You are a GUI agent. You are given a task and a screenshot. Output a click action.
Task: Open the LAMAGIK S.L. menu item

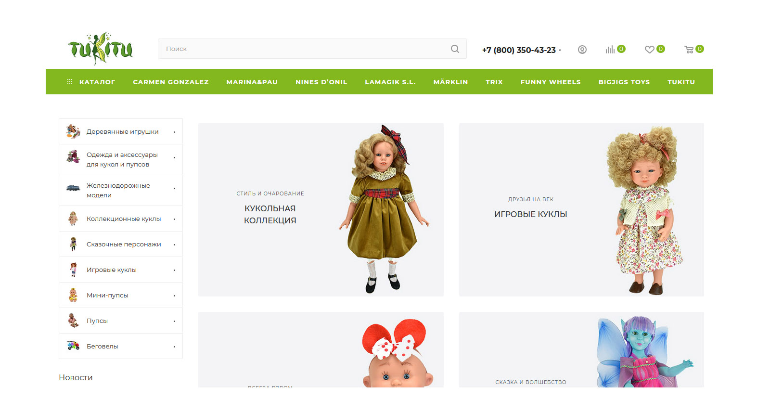pos(390,82)
